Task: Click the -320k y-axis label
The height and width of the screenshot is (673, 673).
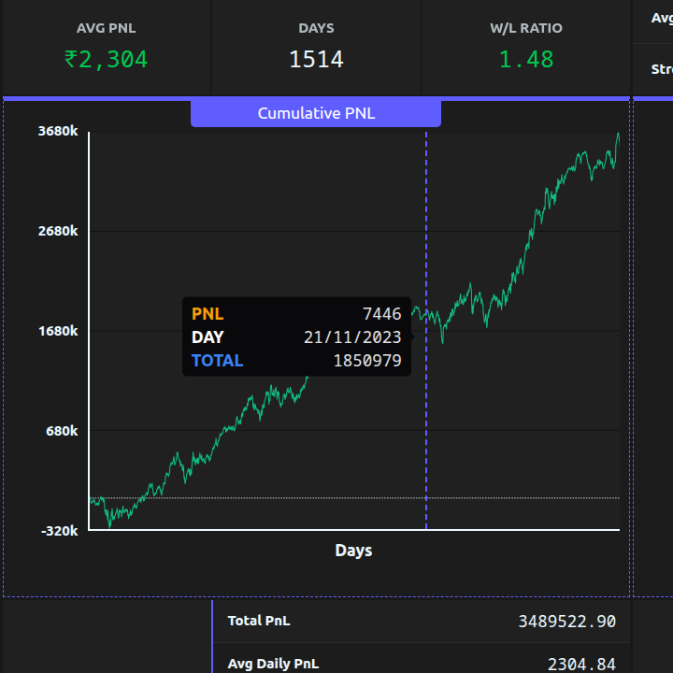Action: point(59,530)
